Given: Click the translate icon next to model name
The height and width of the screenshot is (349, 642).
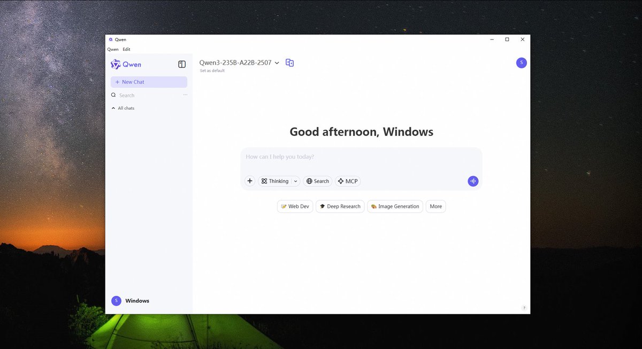Looking at the screenshot, I should [x=289, y=63].
